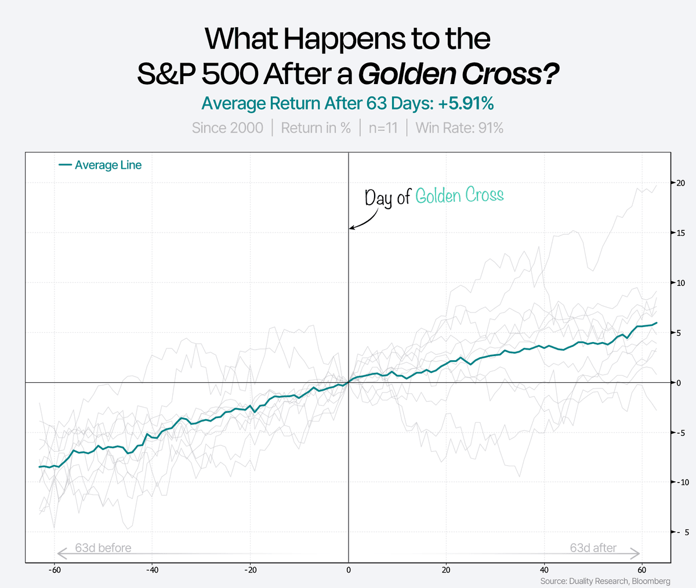
Task: Click the -60 tick on the x-axis
Action: 55,569
